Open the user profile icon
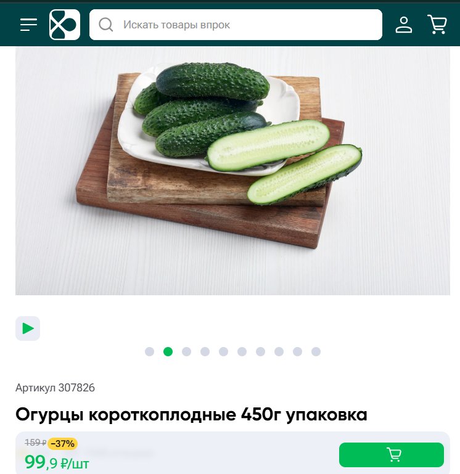 404,25
